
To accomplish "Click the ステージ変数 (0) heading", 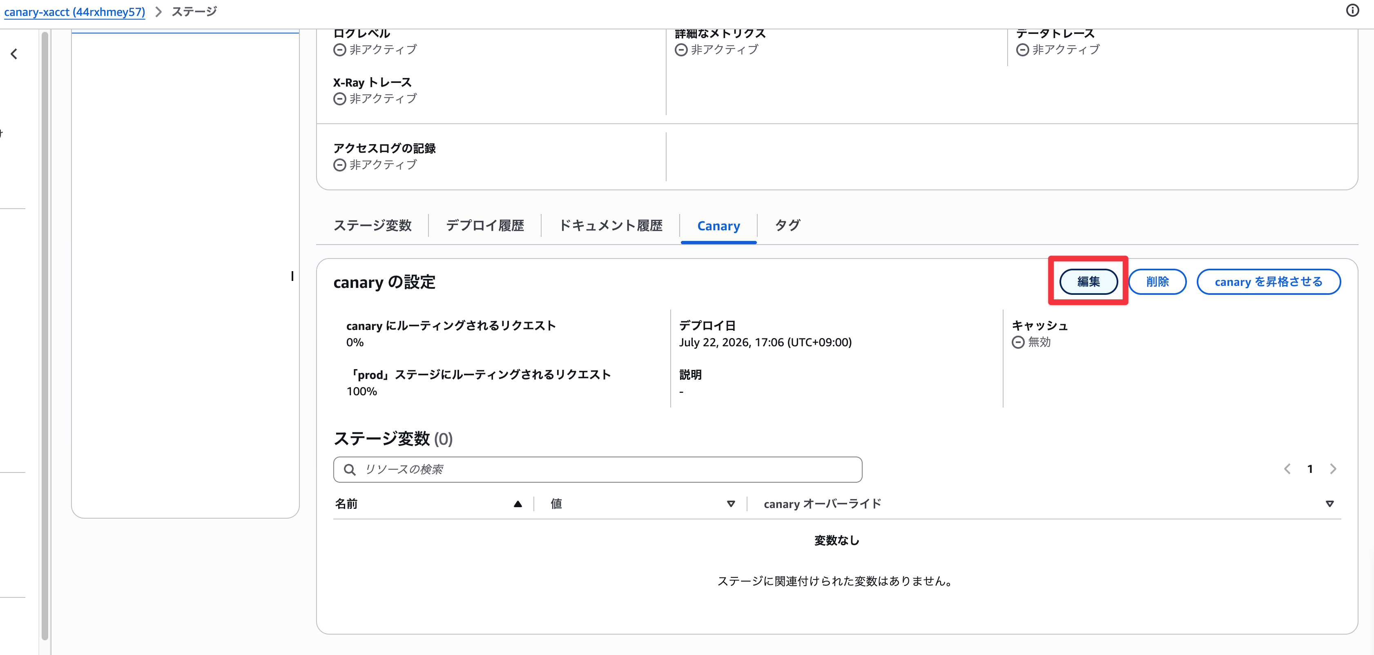I will pos(393,439).
